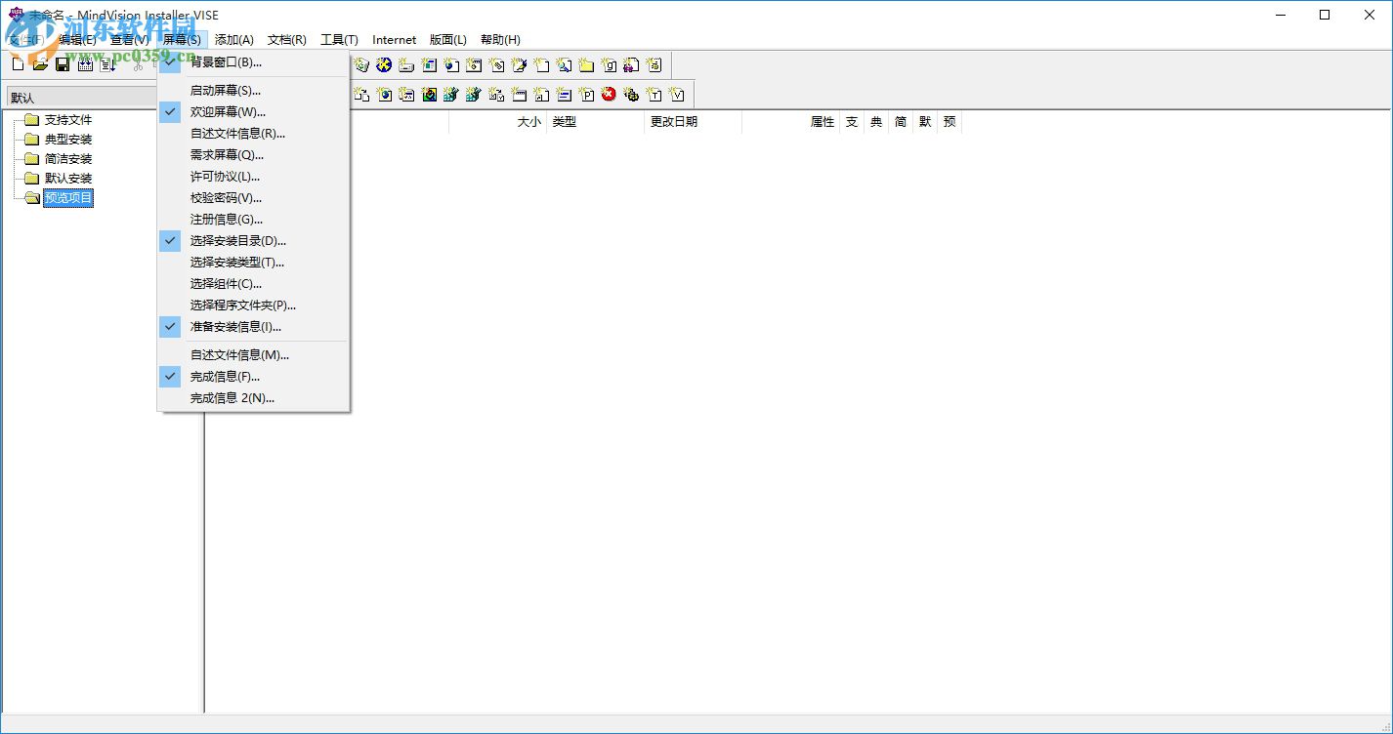Click the page icon labeled P
Screen dimensions: 1393x734
click(x=586, y=95)
